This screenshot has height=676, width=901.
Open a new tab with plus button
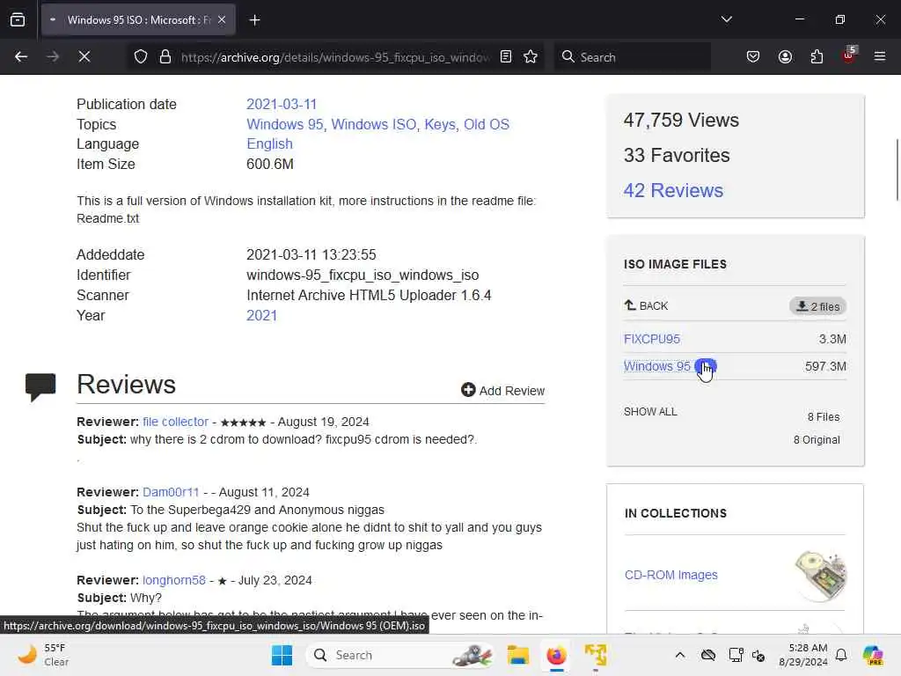click(x=254, y=20)
